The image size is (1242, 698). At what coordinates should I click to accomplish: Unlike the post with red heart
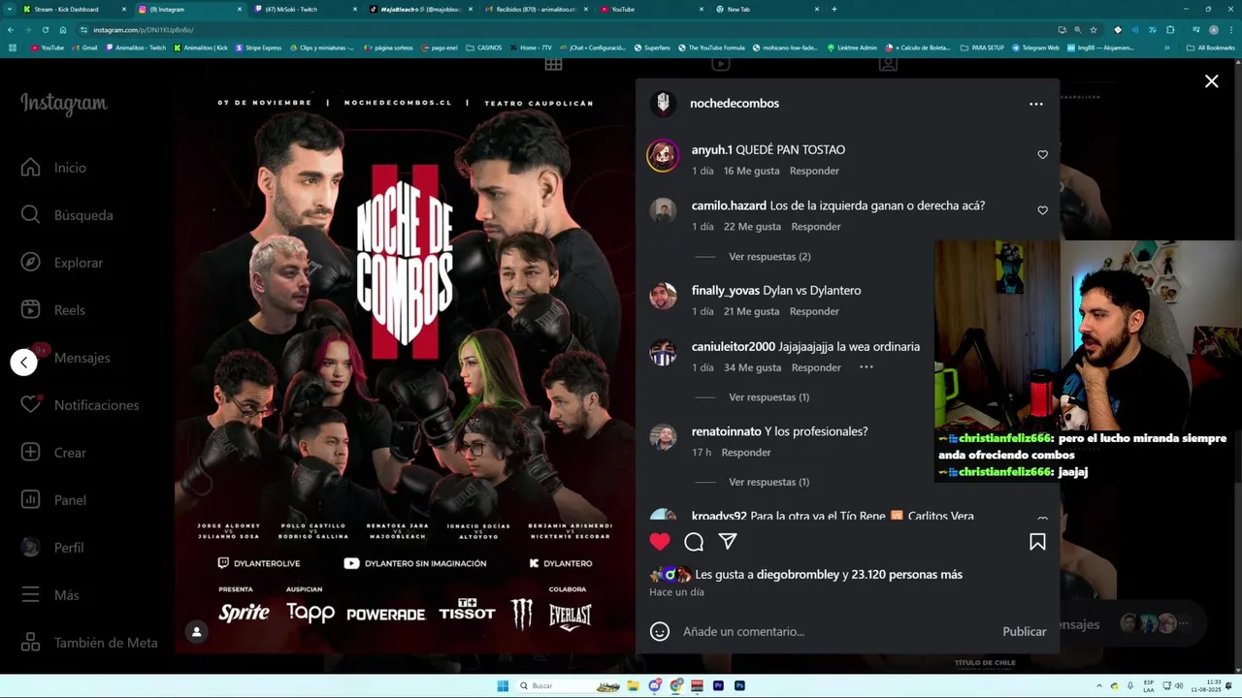pos(660,542)
